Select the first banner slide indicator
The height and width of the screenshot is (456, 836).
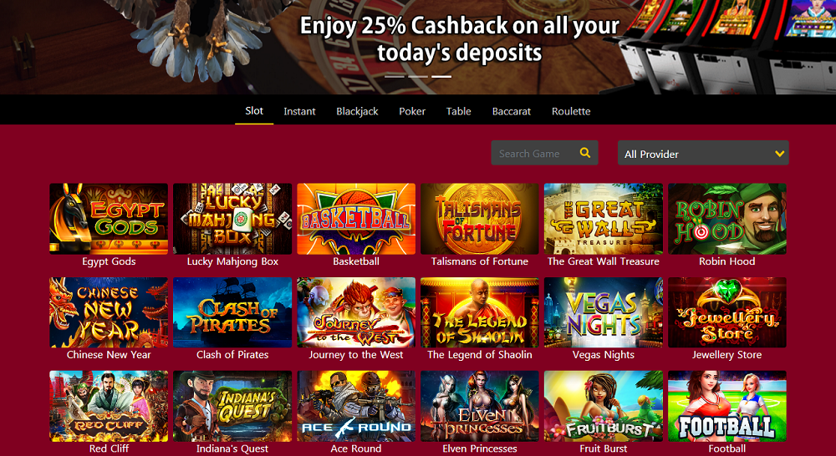(x=395, y=77)
